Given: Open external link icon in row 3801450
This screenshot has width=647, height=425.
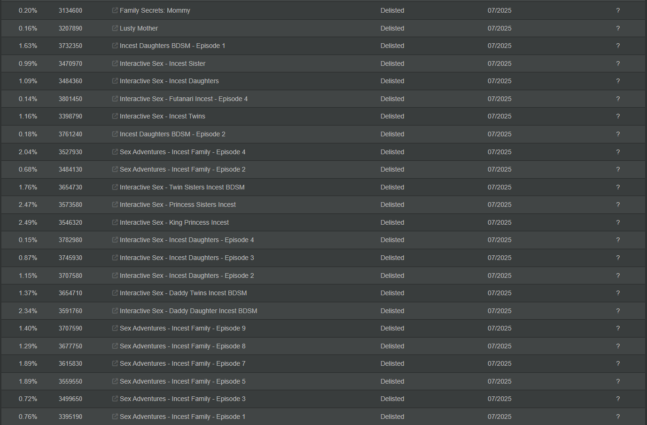Looking at the screenshot, I should click(x=115, y=99).
